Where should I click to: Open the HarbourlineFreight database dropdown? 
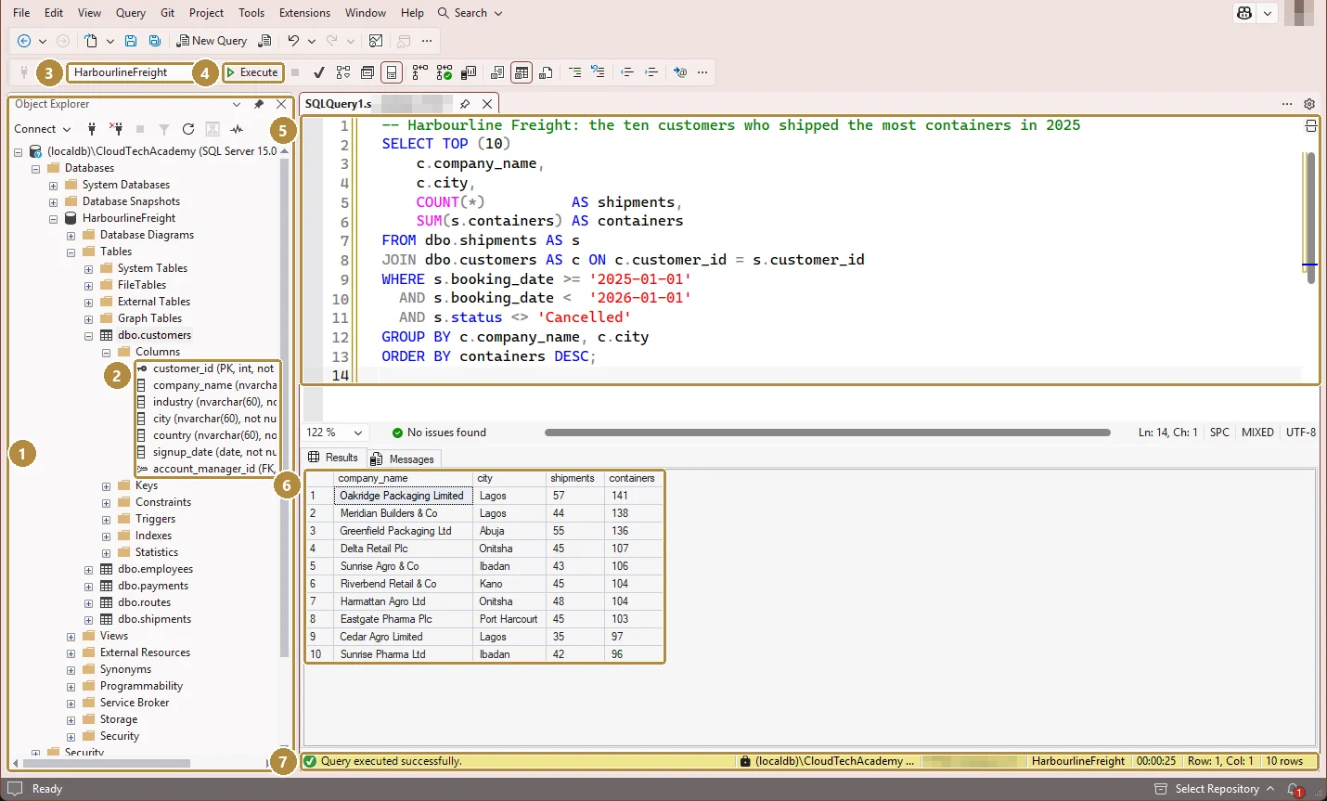coord(129,72)
